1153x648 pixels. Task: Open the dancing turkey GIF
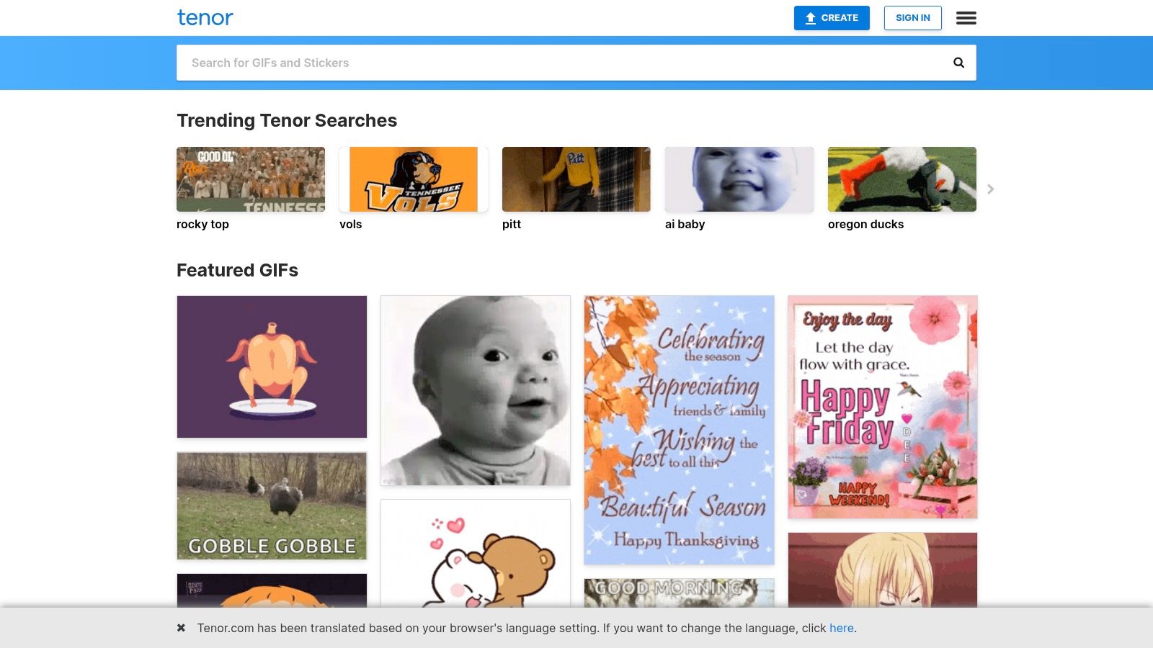[x=272, y=366]
